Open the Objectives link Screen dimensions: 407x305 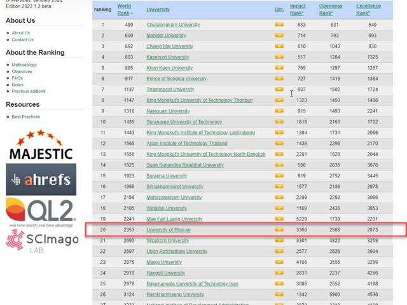[22, 72]
